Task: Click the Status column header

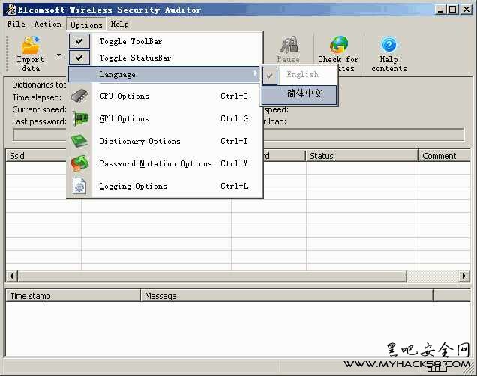Action: click(361, 156)
